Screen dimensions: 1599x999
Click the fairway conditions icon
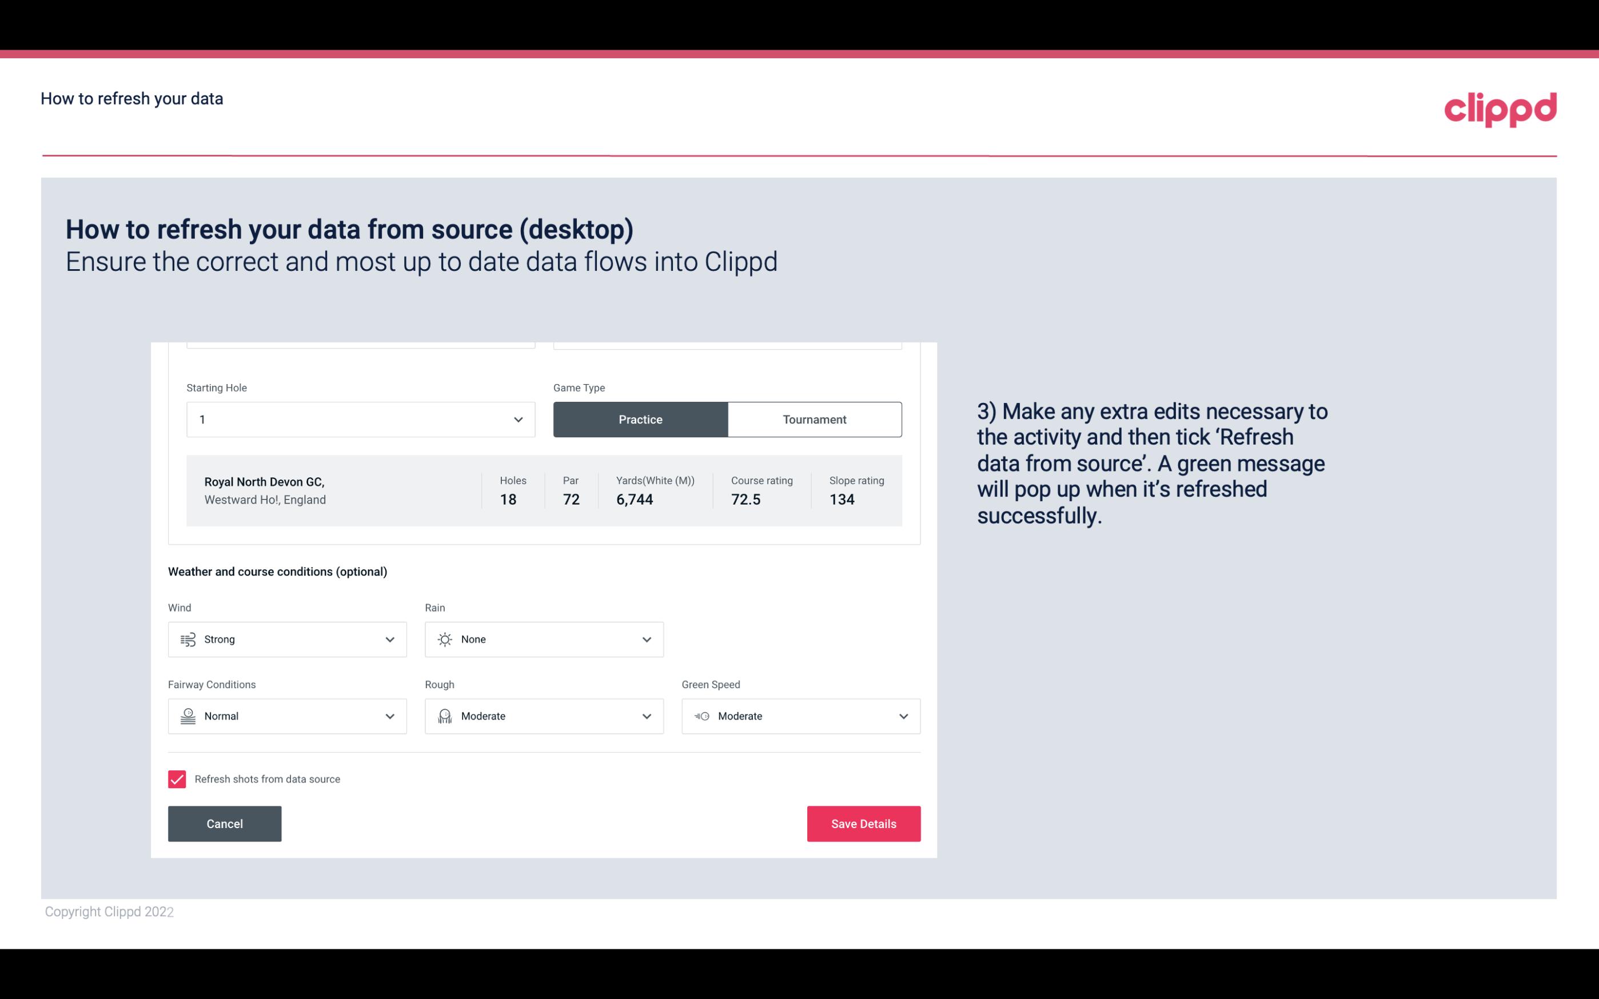(x=186, y=716)
